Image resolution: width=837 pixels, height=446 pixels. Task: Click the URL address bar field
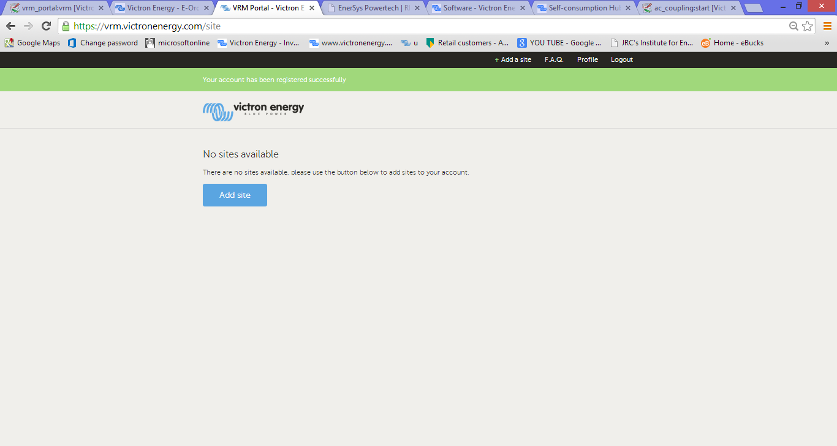[429, 26]
